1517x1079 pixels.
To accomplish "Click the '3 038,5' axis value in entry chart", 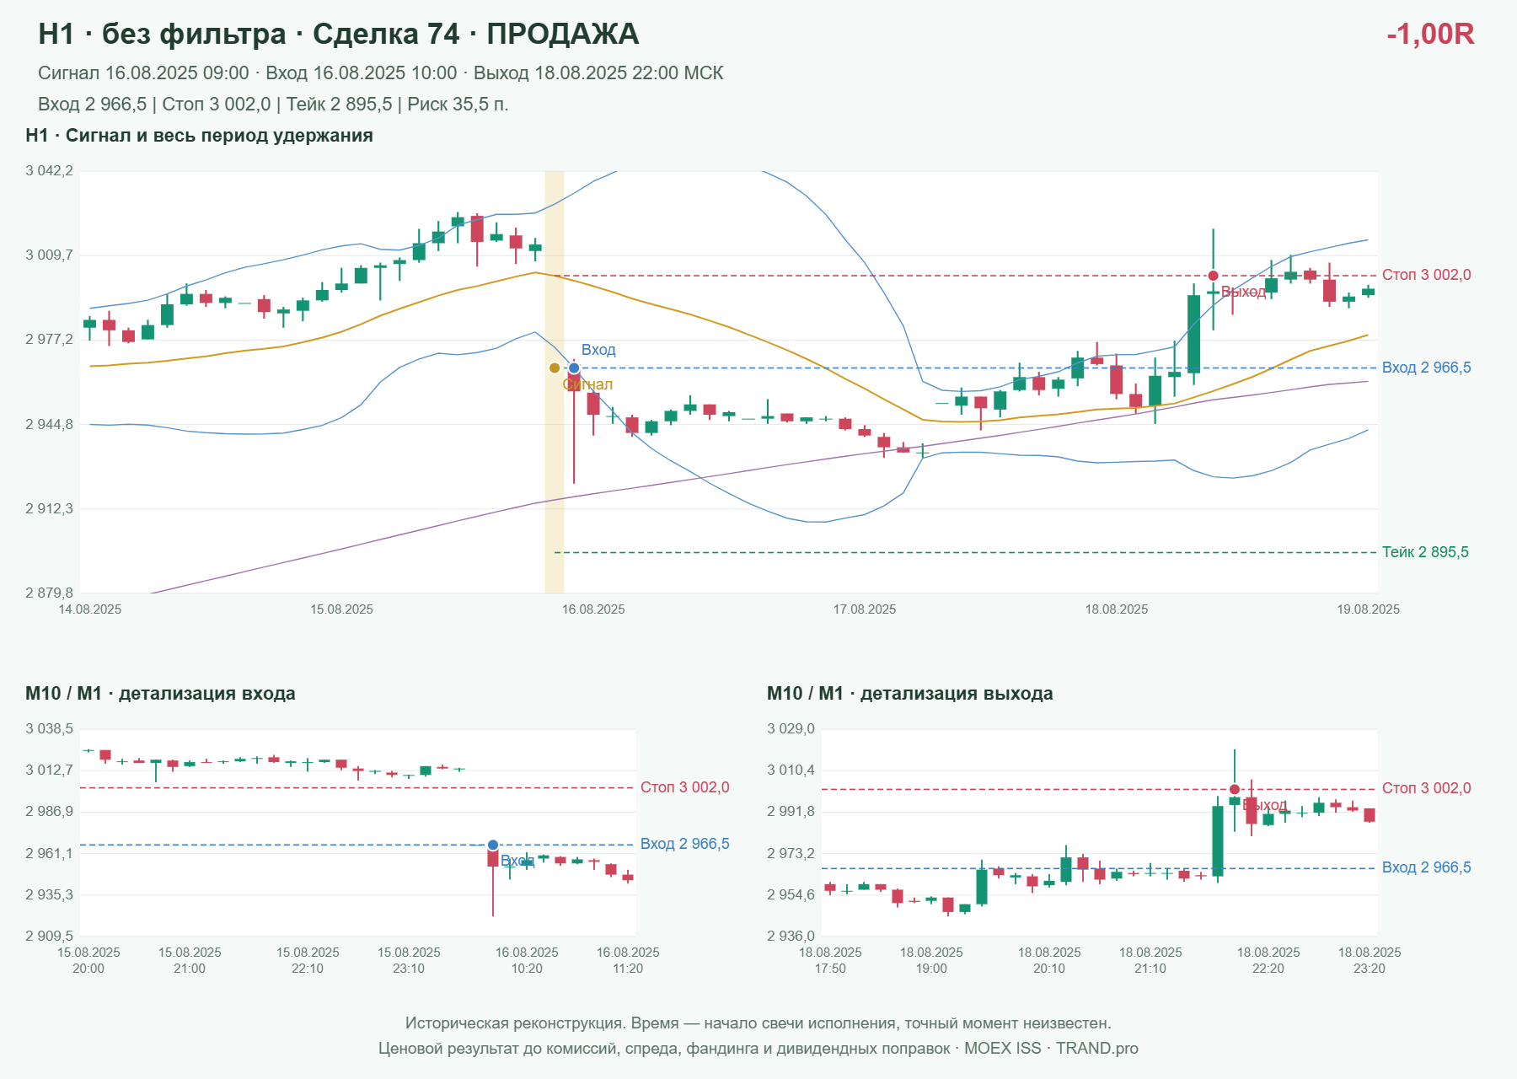I will 49,729.
